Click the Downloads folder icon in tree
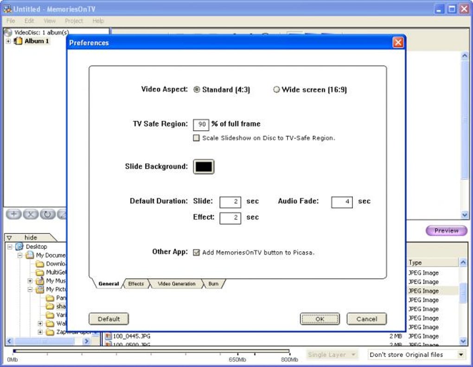 click(x=40, y=264)
